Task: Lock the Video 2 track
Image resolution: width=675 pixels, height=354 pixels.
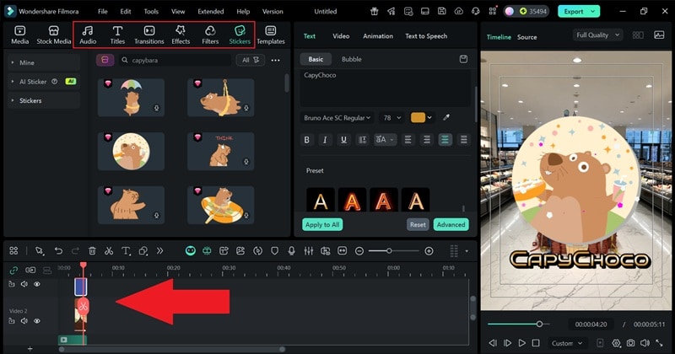Action: pos(12,321)
